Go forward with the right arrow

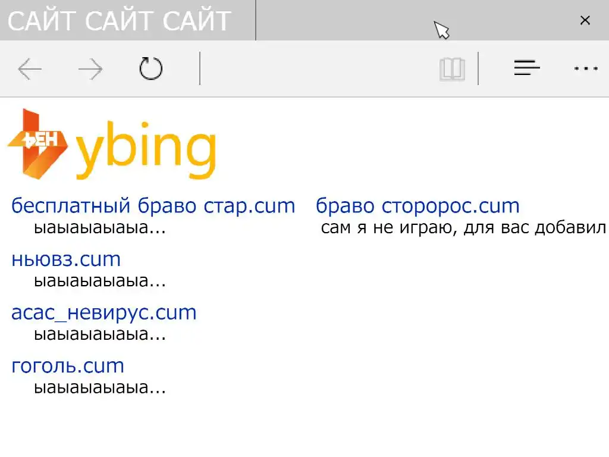click(x=90, y=69)
